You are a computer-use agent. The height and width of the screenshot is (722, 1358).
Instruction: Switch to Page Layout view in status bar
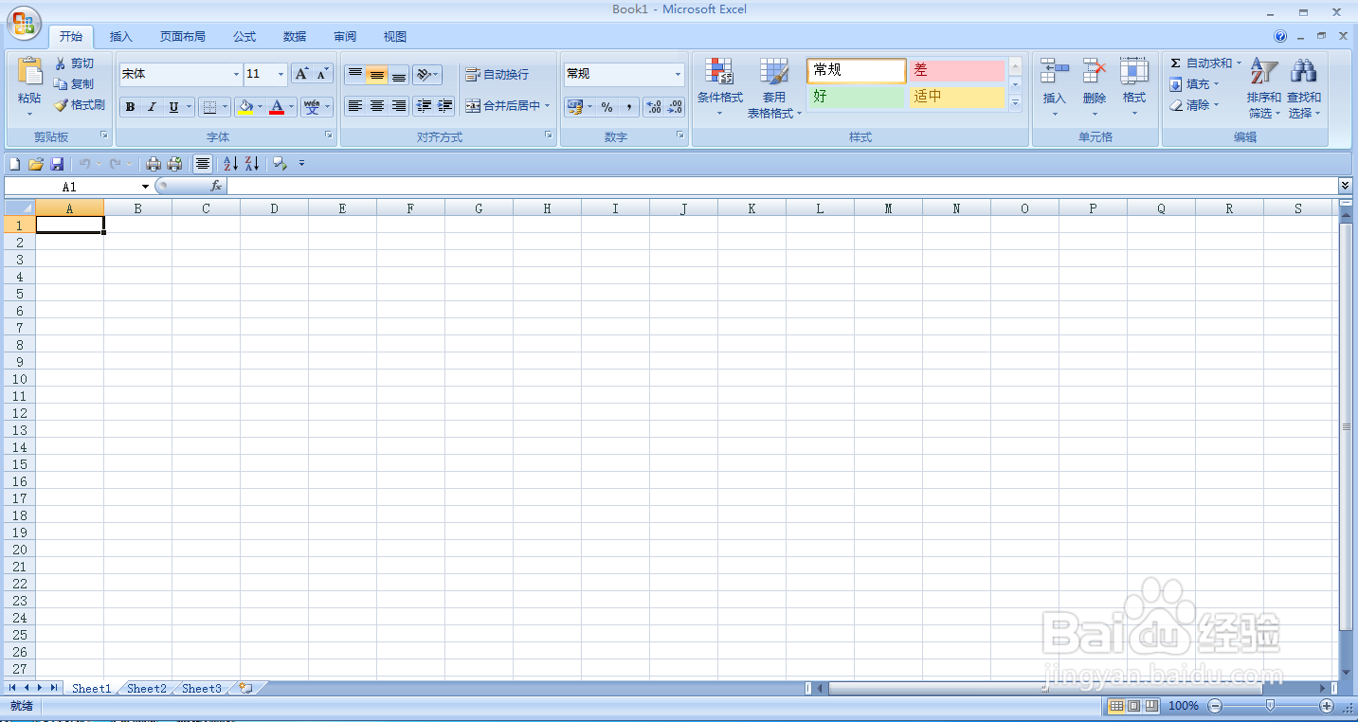[x=1133, y=706]
